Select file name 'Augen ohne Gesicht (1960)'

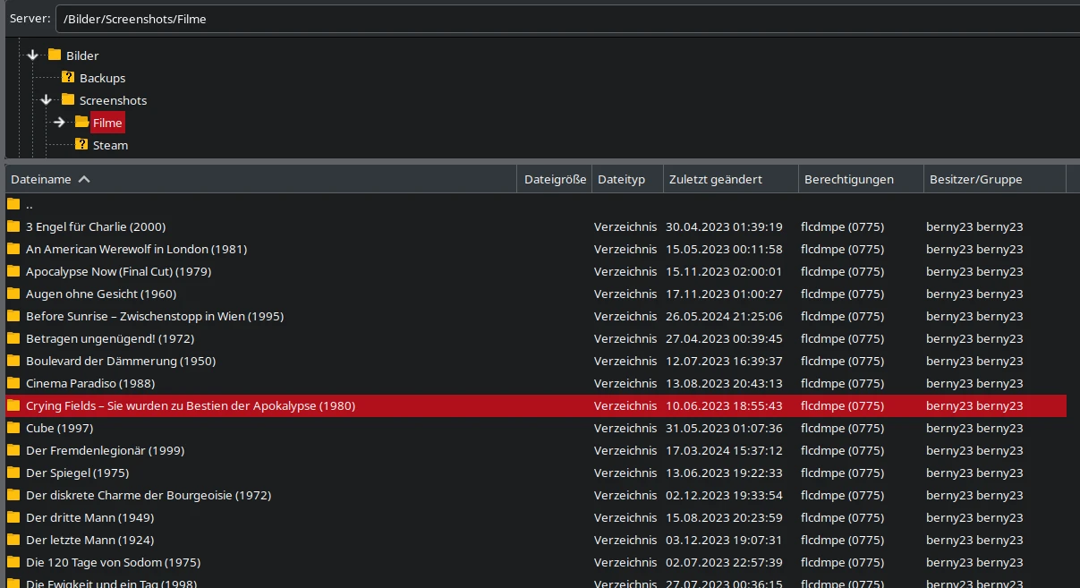[101, 294]
